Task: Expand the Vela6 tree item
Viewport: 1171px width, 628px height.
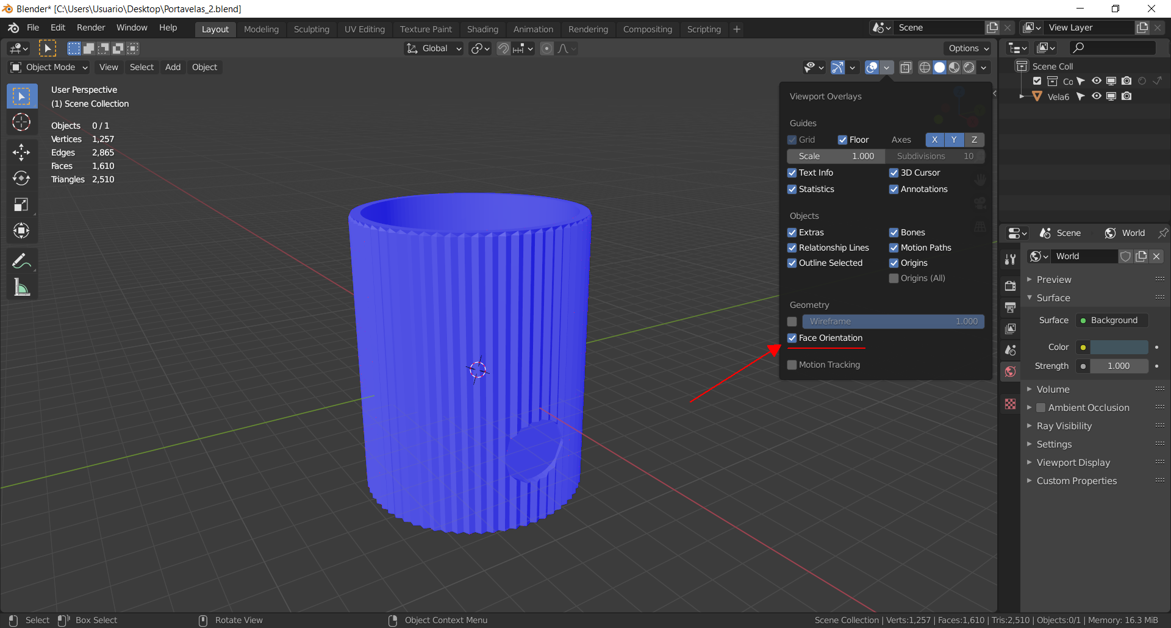Action: tap(1022, 96)
